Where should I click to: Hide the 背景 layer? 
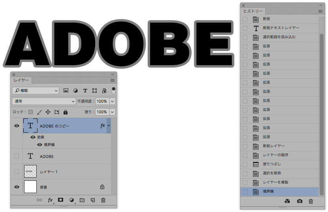[17, 187]
